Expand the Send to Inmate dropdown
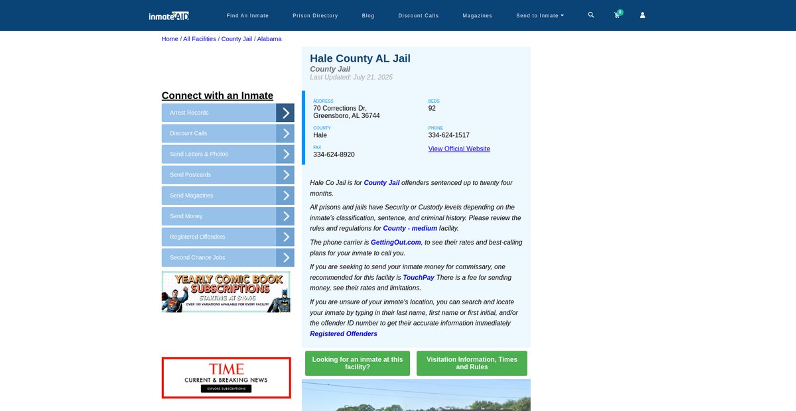 pos(540,15)
